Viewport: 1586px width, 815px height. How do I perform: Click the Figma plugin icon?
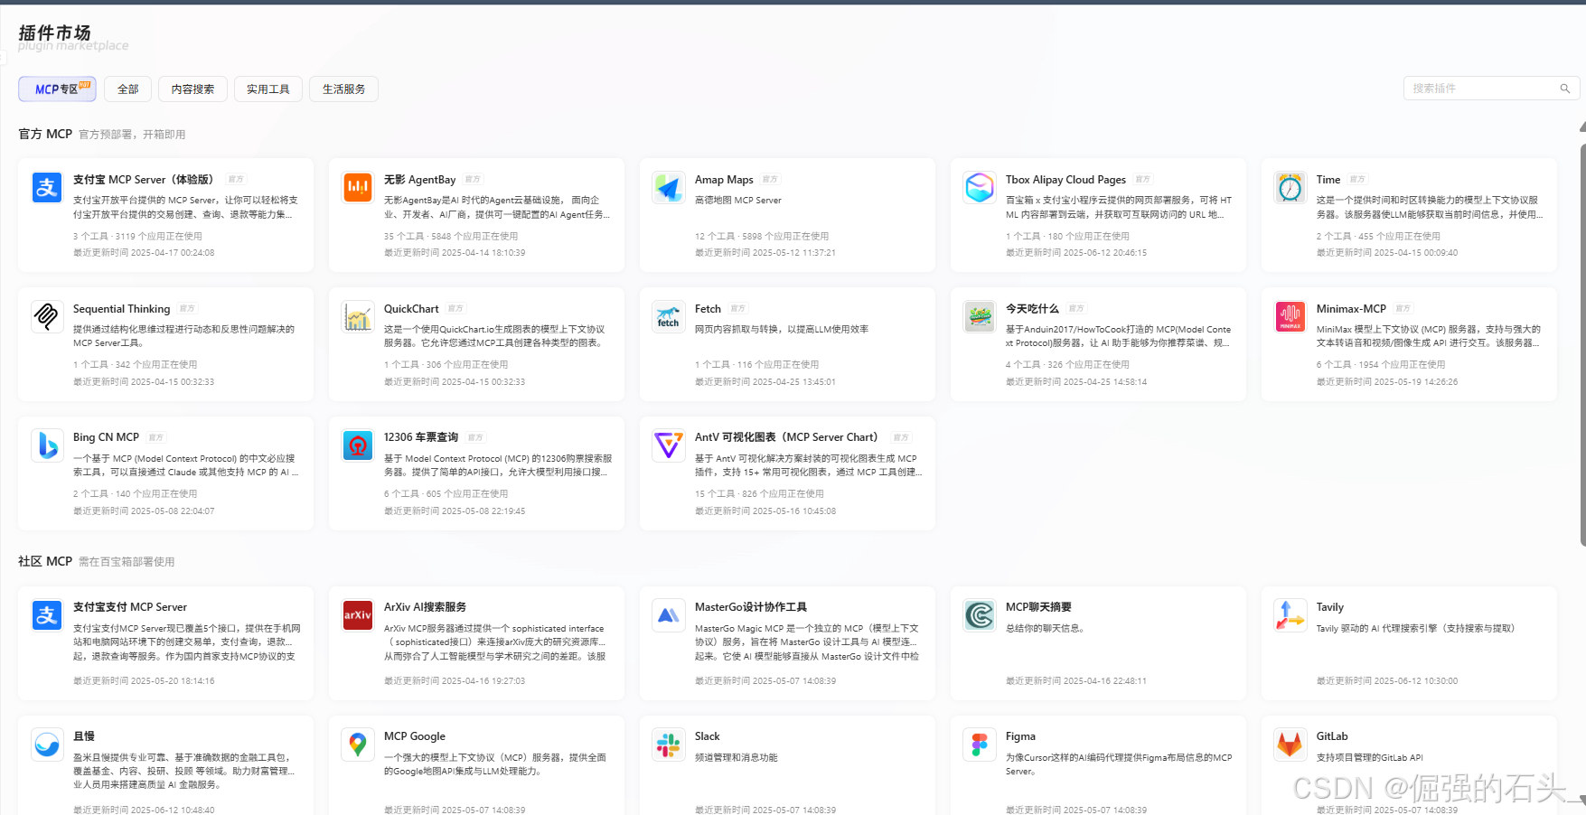pyautogui.click(x=980, y=745)
